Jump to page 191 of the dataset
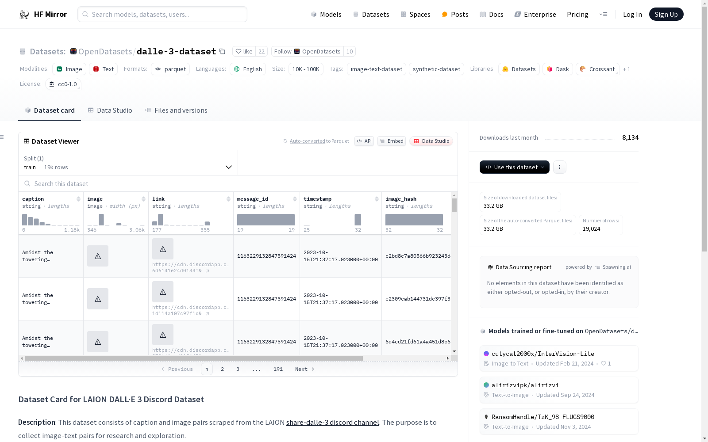The height and width of the screenshot is (442, 708). point(278,369)
